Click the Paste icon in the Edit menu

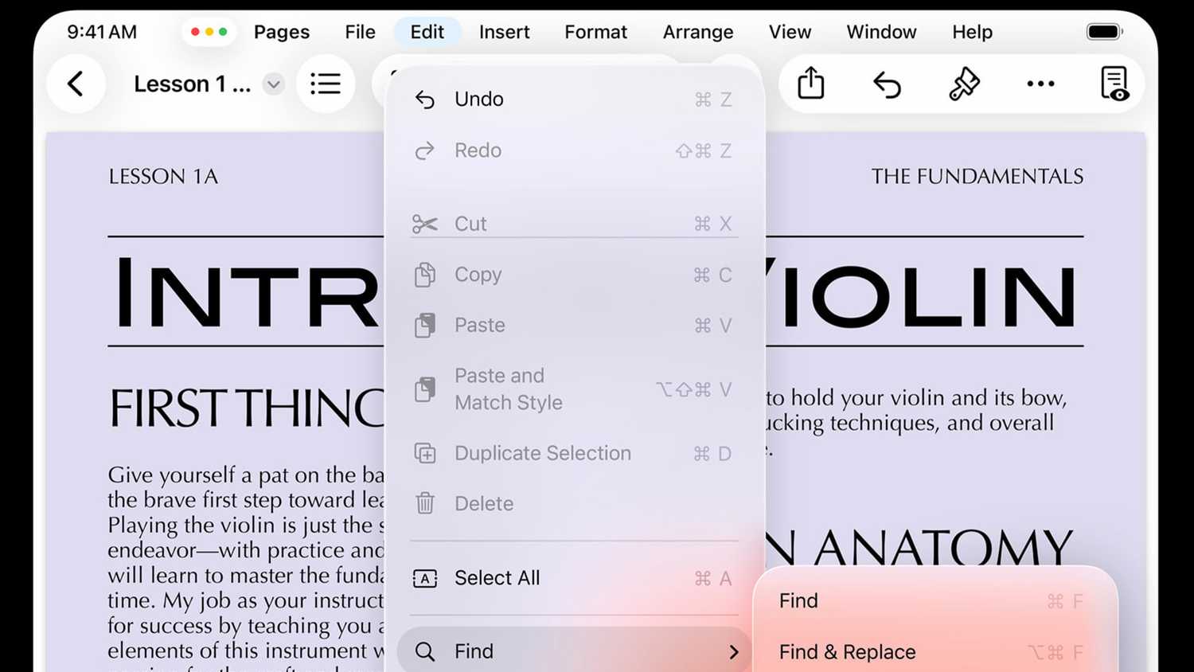coord(425,325)
